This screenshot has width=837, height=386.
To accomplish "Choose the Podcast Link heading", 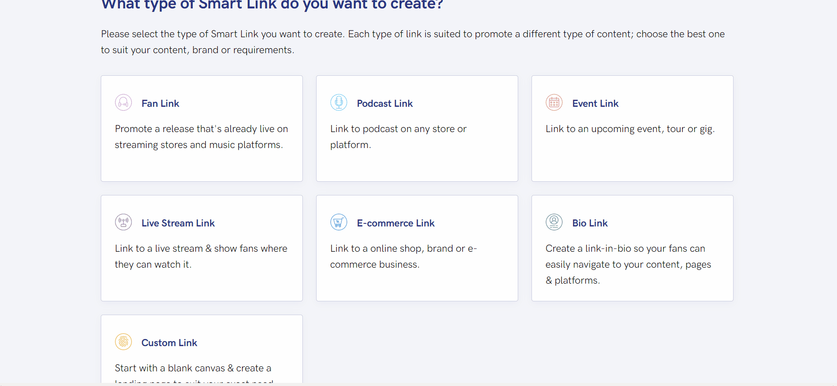I will pos(385,103).
